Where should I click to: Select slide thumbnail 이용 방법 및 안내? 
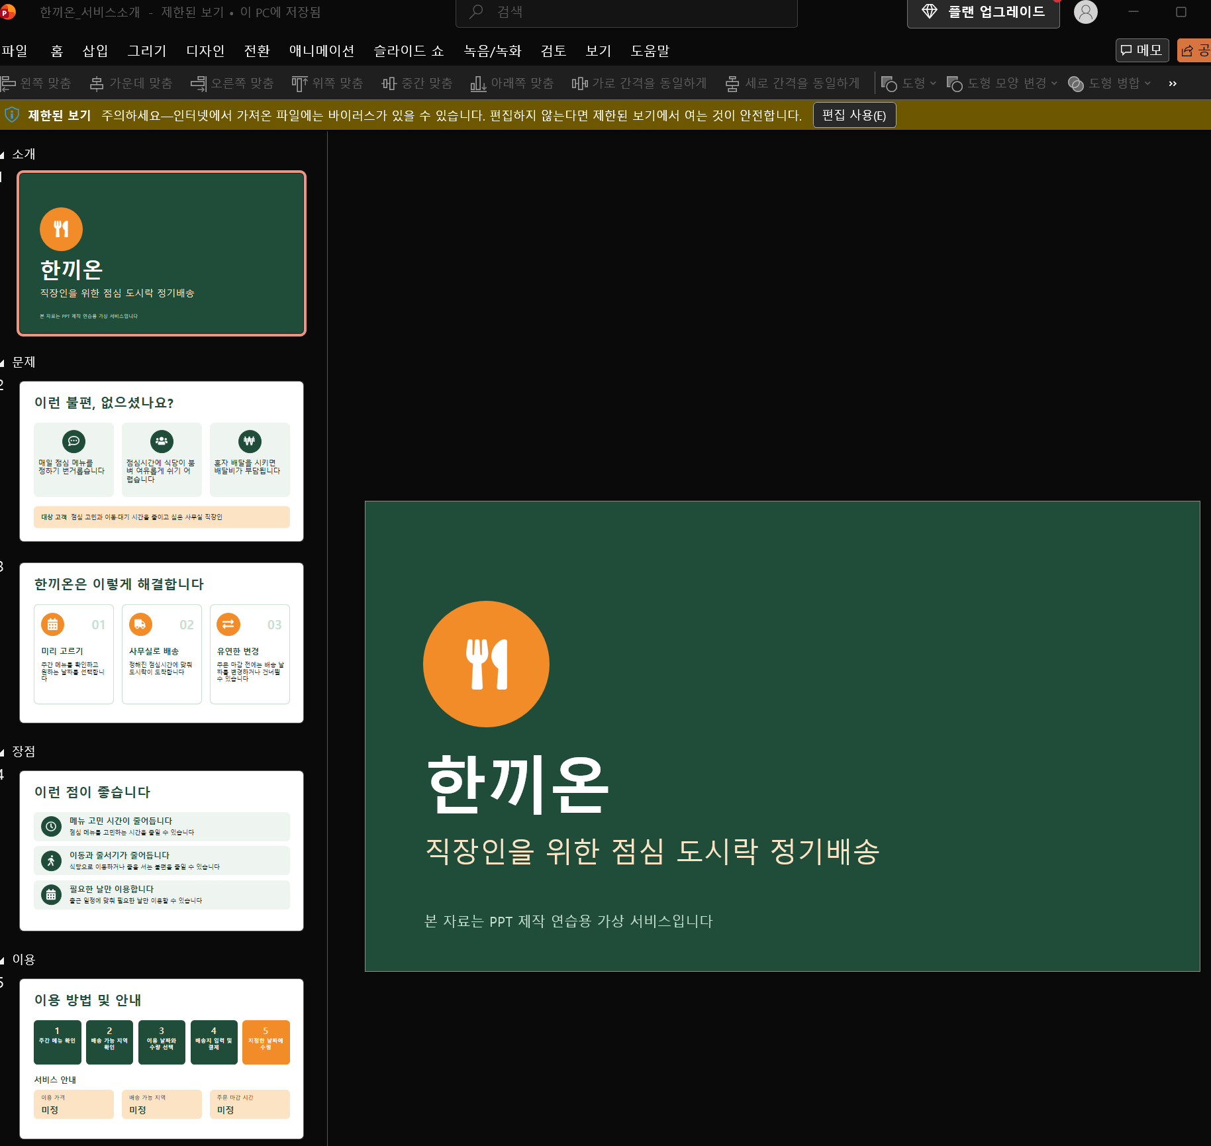(162, 1059)
